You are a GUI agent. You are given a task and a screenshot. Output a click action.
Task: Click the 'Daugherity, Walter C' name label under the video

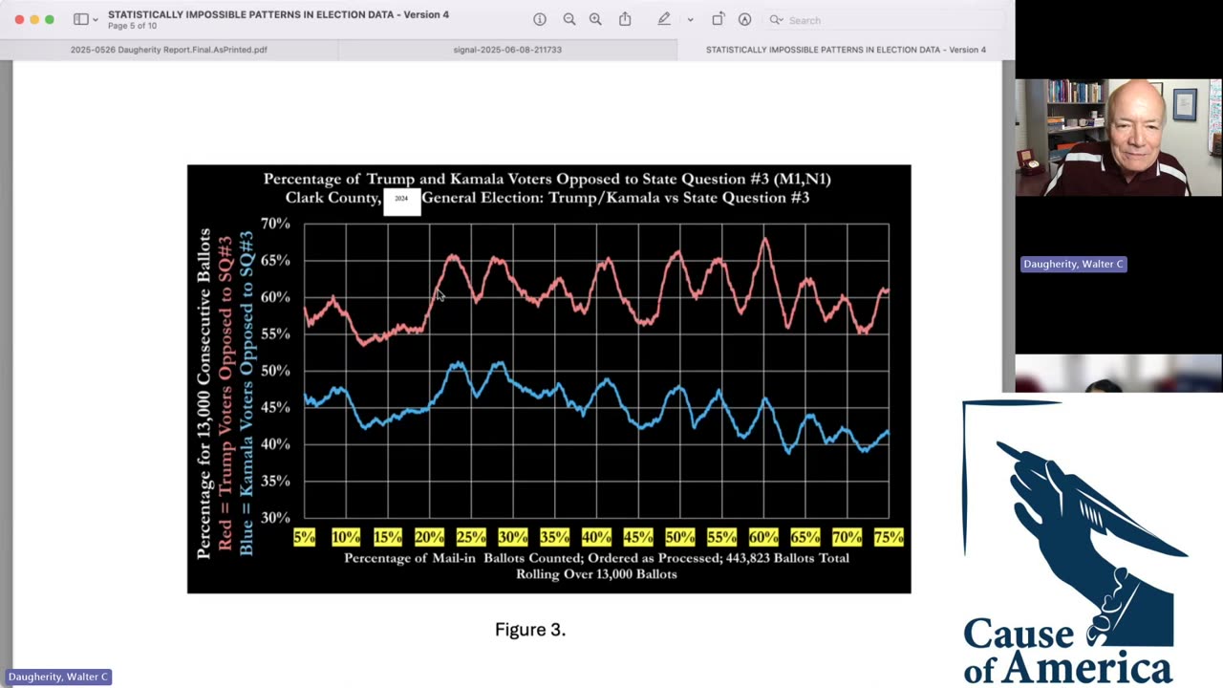[x=1073, y=264]
